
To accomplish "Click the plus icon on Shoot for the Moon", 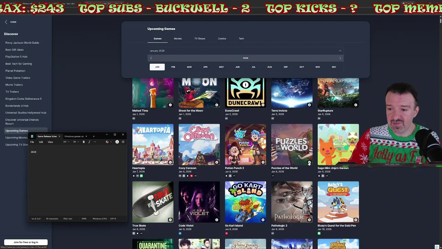I will [x=217, y=105].
